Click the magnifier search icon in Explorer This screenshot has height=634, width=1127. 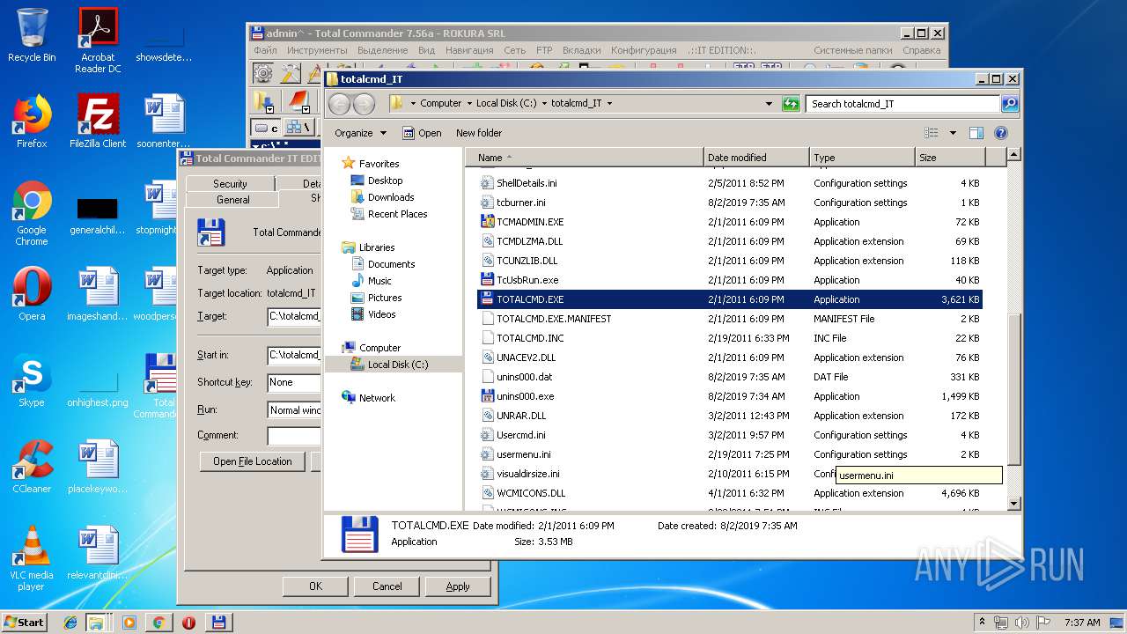click(1010, 103)
